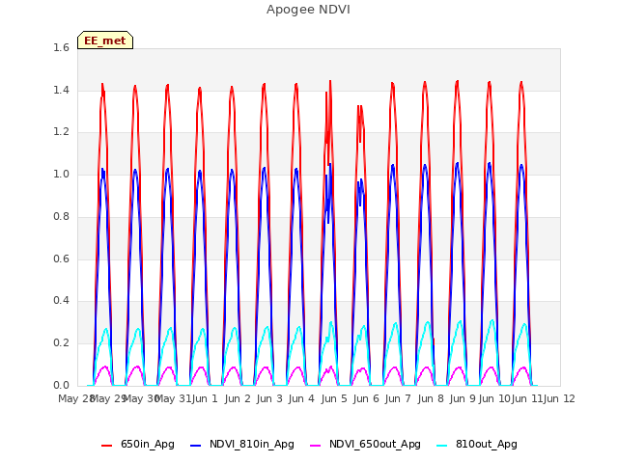
Task: Click the 0.8 y-axis label
Action: tap(61, 216)
